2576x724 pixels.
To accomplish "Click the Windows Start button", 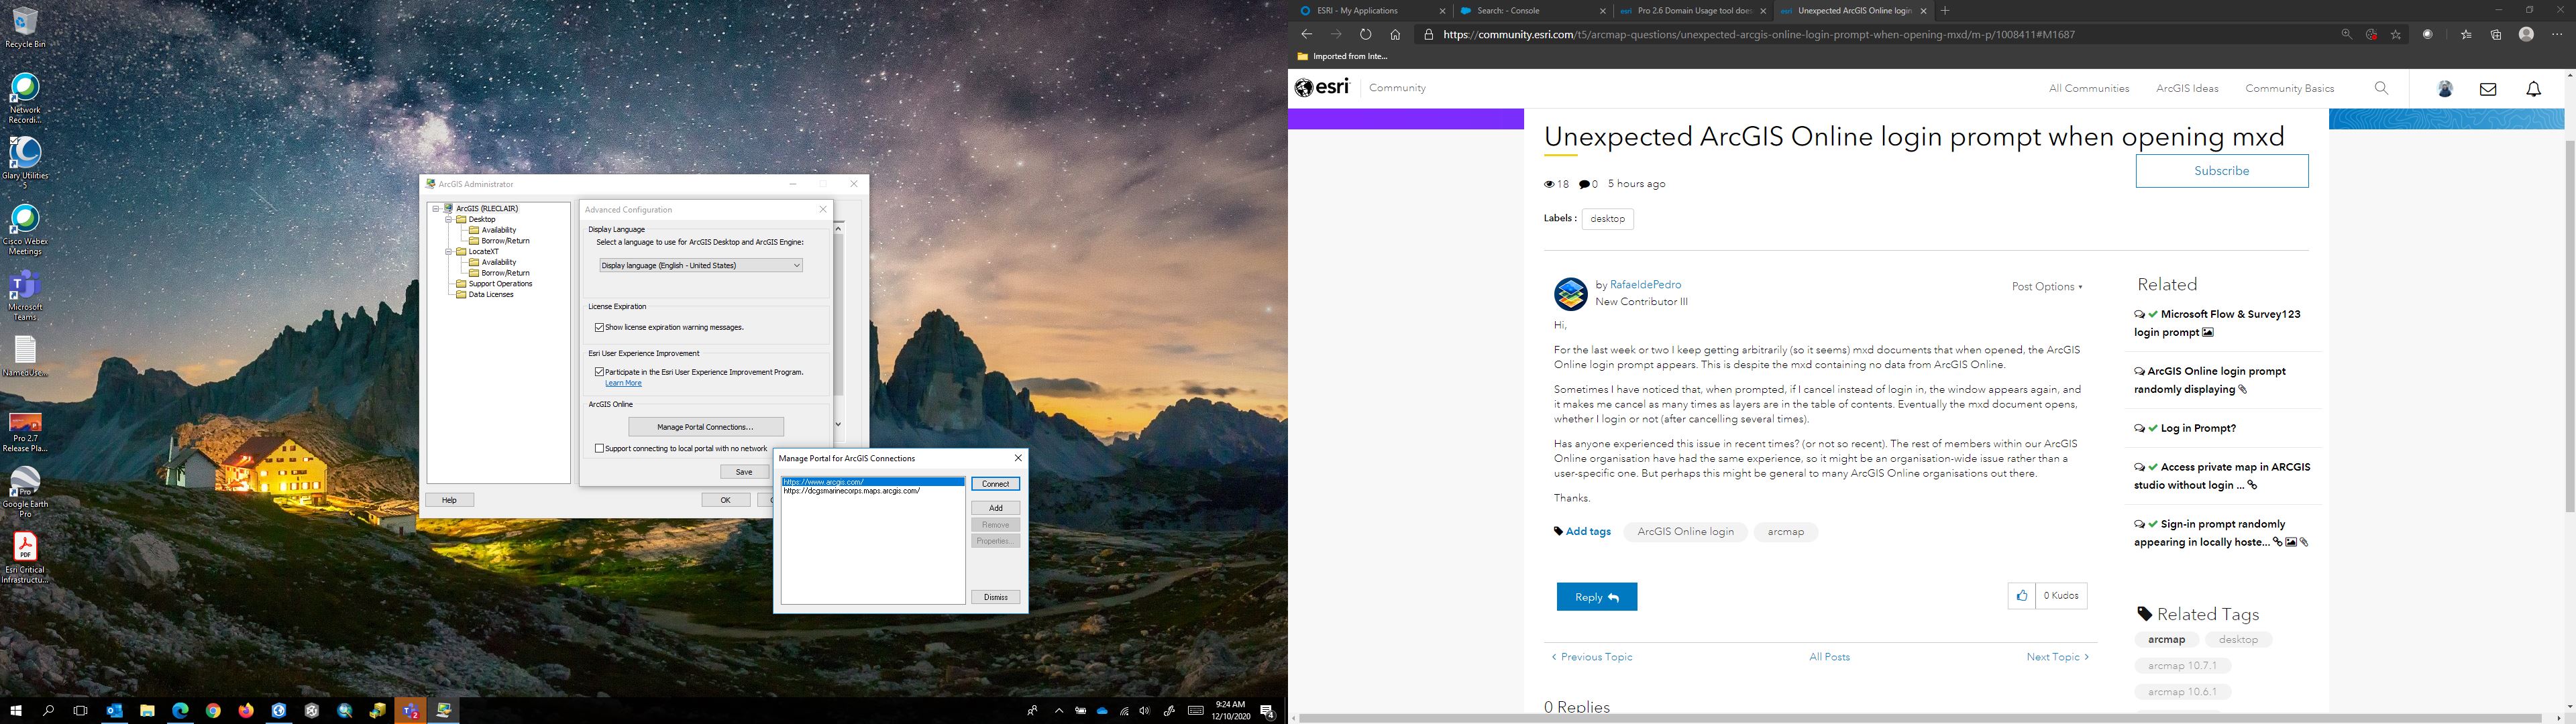I will click(x=16, y=711).
